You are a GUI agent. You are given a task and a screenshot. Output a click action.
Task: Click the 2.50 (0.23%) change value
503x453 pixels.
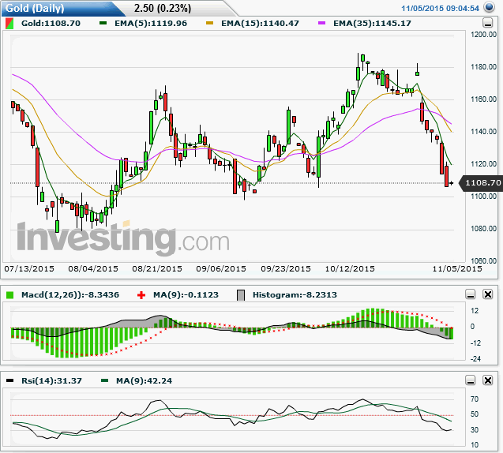tap(163, 8)
